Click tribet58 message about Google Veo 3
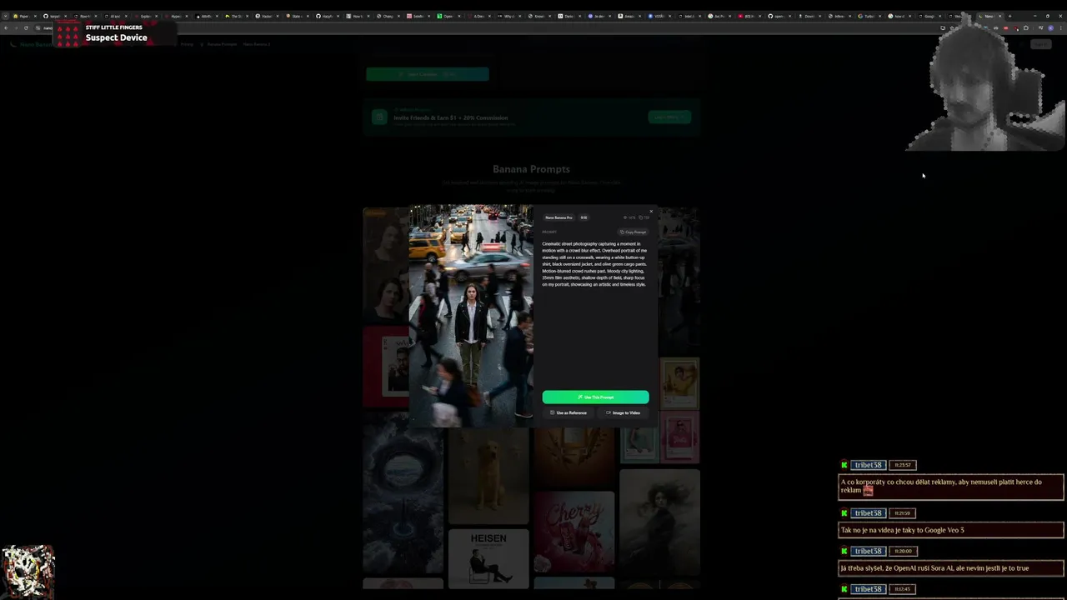This screenshot has height=600, width=1067. [951, 530]
